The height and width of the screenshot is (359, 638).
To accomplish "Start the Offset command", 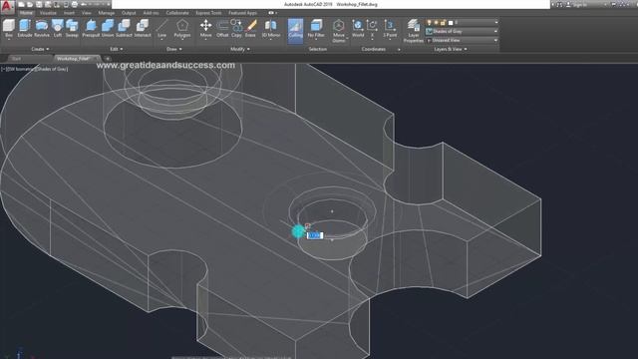I will click(222, 28).
